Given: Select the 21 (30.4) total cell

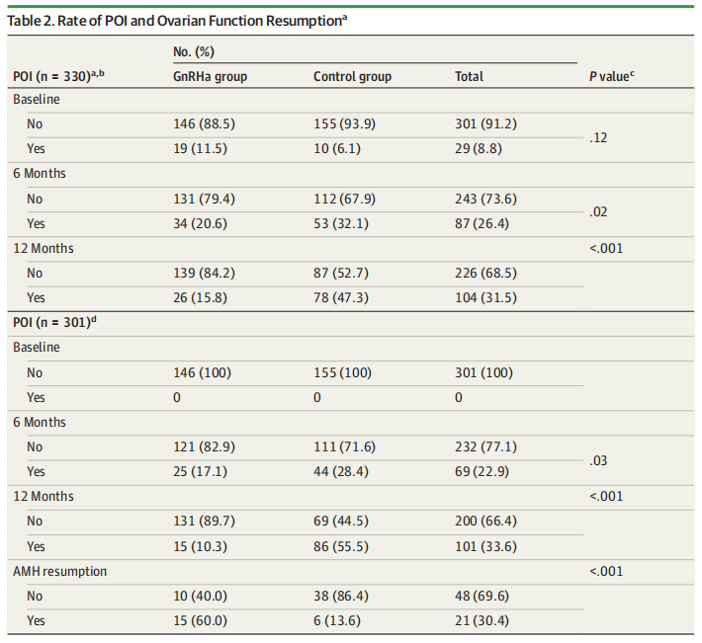Looking at the screenshot, I should pyautogui.click(x=483, y=620).
